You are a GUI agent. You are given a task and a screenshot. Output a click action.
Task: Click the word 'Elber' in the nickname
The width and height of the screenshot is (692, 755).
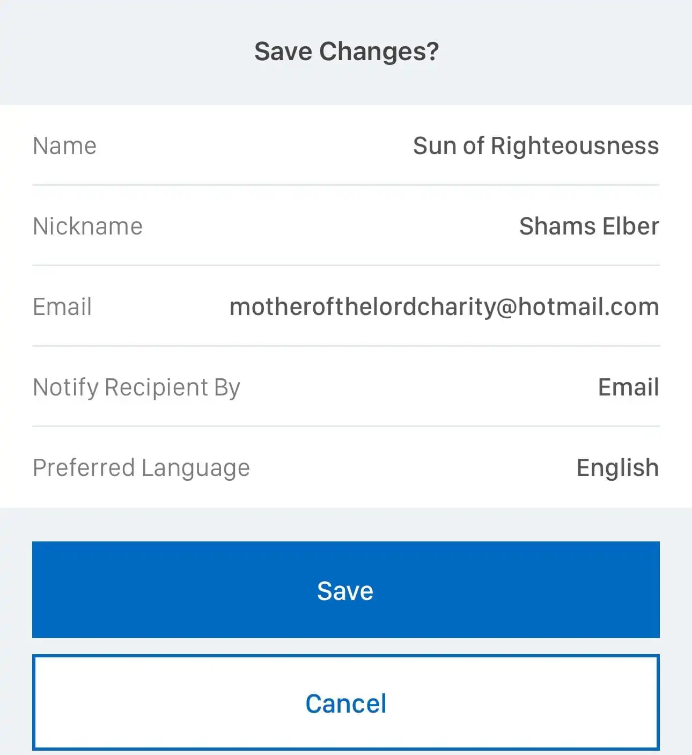point(631,226)
